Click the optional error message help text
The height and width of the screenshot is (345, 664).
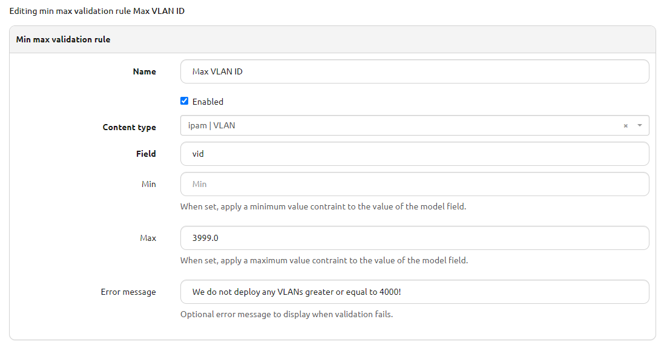click(x=286, y=314)
